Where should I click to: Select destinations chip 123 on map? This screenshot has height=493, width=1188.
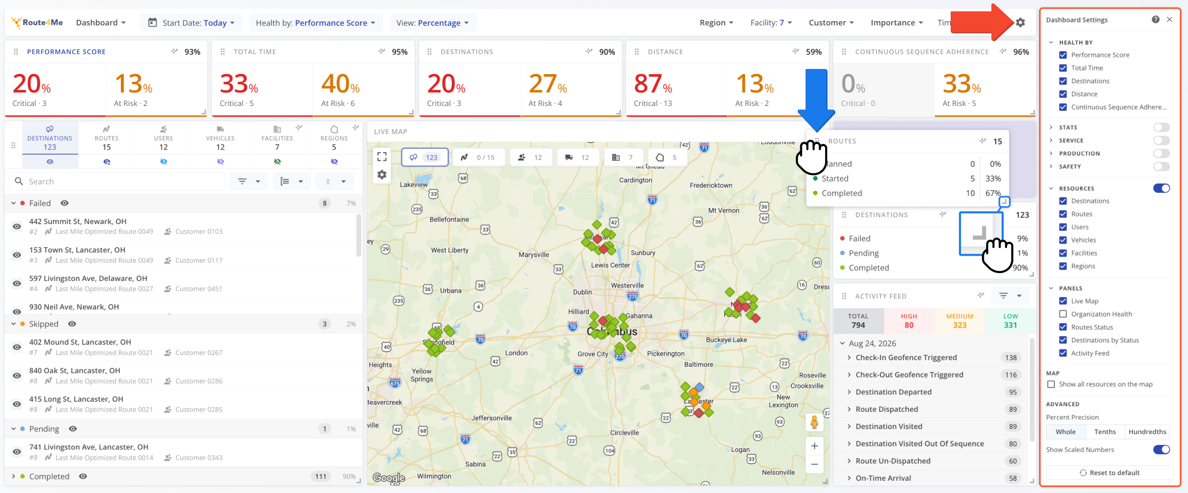(425, 157)
